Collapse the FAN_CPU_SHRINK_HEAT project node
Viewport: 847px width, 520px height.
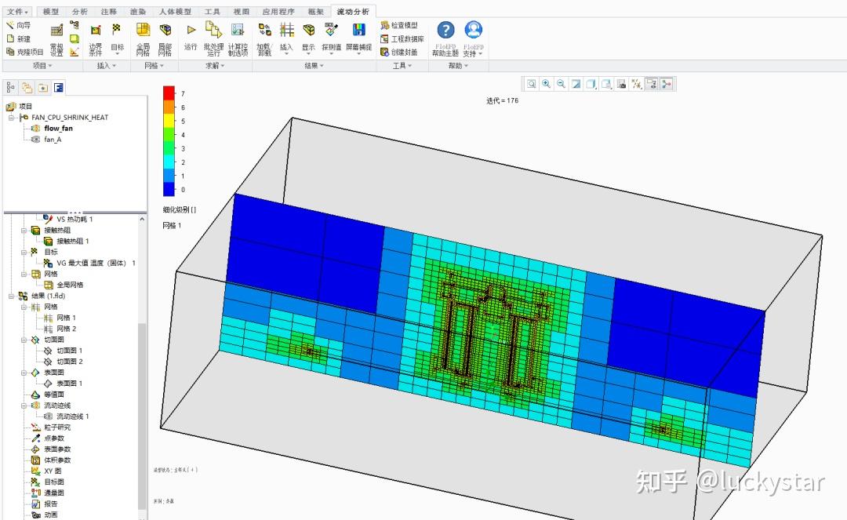click(x=12, y=118)
